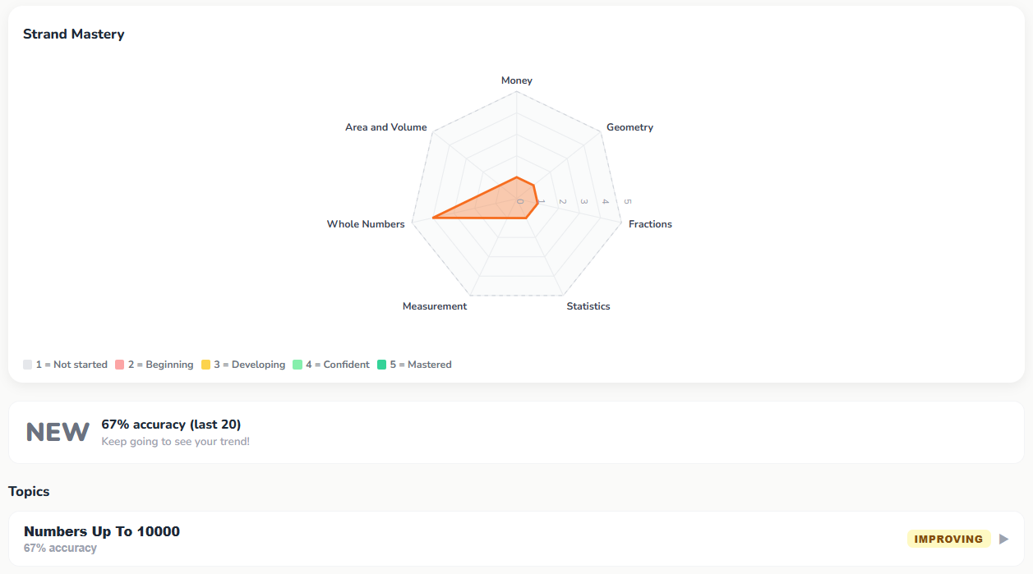Viewport: 1033px width, 574px height.
Task: Click the Topics section heading
Action: 29,491
